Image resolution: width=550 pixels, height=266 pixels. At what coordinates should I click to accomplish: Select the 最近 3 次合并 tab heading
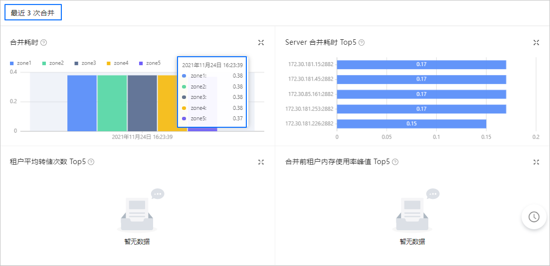pos(32,12)
